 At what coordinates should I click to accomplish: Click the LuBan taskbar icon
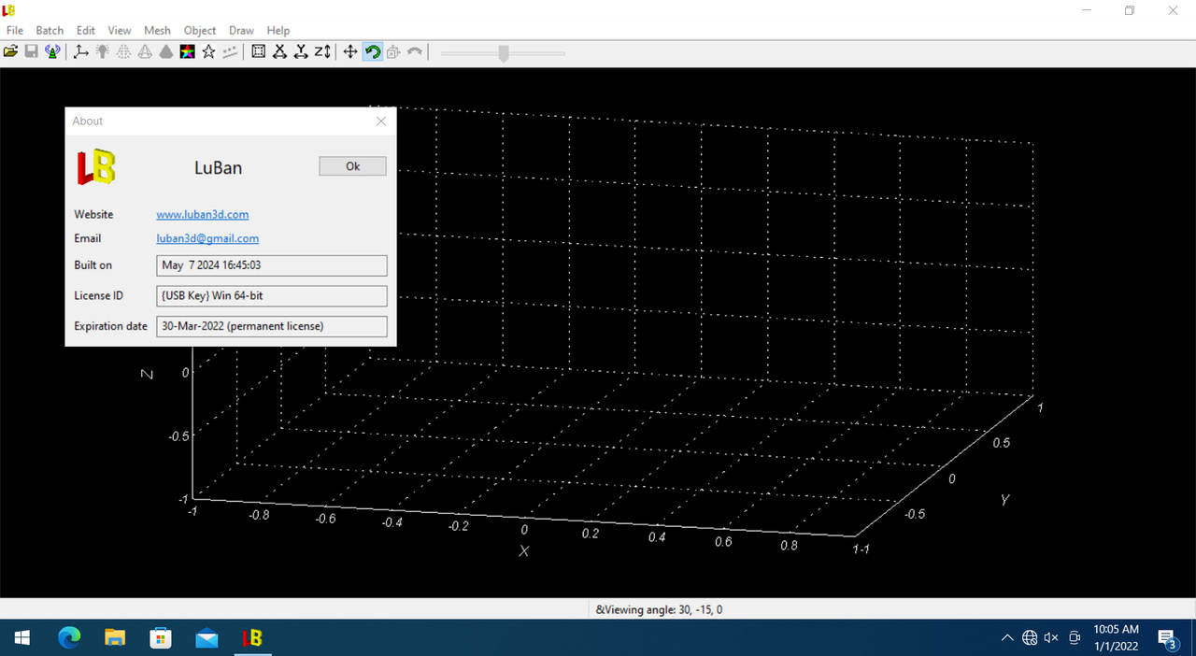[x=251, y=637]
